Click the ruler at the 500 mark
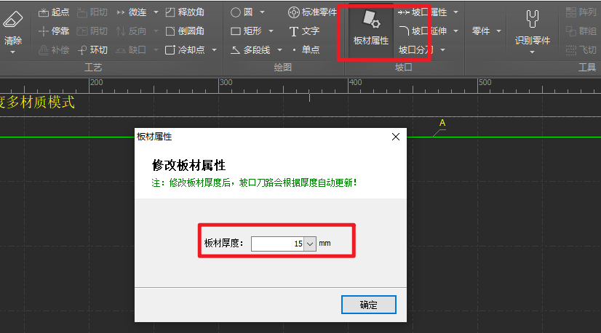The width and height of the screenshot is (601, 333). point(485,82)
